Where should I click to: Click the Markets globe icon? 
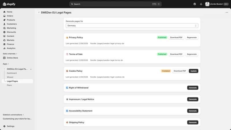(4, 40)
